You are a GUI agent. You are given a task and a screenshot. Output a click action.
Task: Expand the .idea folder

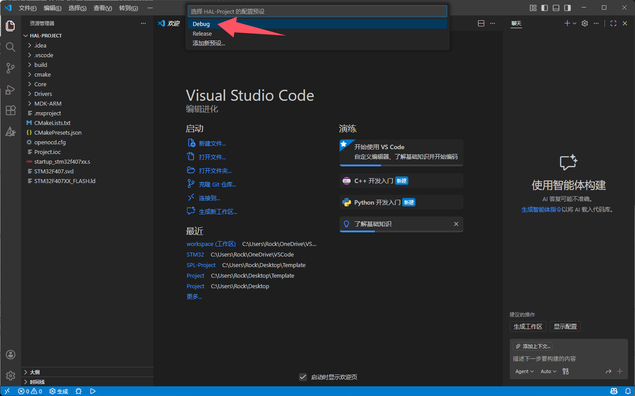tap(87, 45)
